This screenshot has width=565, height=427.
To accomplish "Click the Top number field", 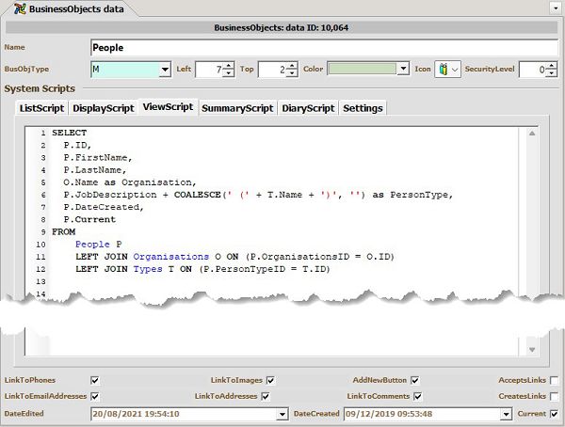I will [273, 69].
